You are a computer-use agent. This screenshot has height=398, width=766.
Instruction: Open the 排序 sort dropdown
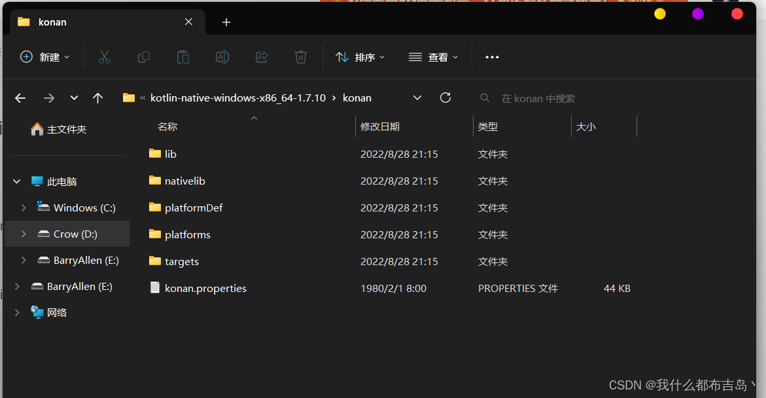pos(360,57)
